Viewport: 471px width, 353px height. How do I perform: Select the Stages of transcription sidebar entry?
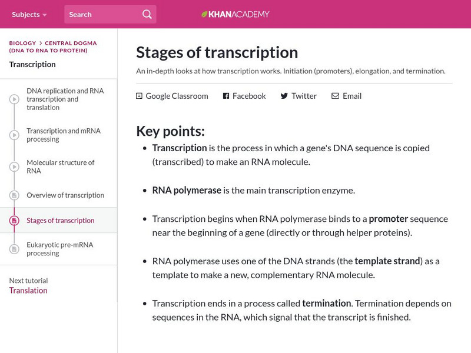[x=59, y=221]
